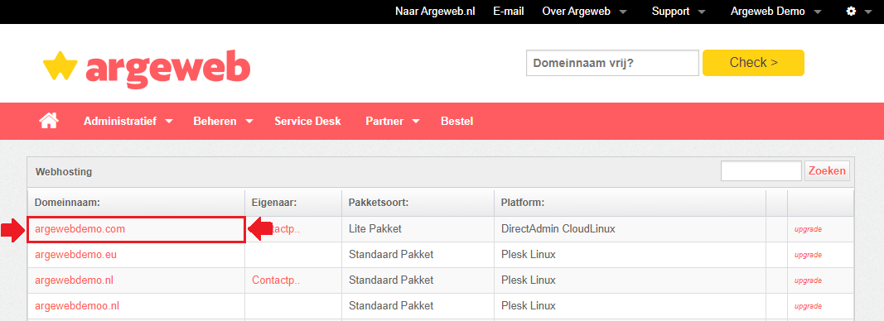Focus the Webhosting search input box
This screenshot has width=884, height=321.
[761, 171]
